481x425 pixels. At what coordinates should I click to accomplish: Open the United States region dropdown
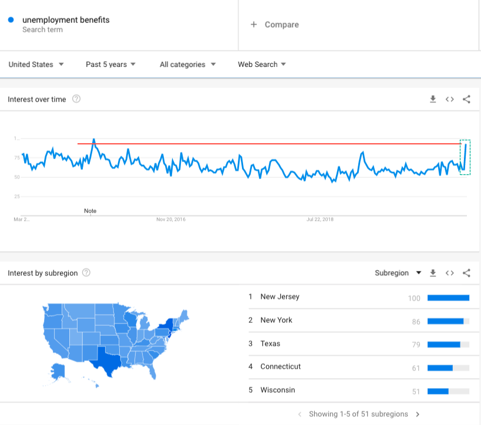(x=36, y=65)
